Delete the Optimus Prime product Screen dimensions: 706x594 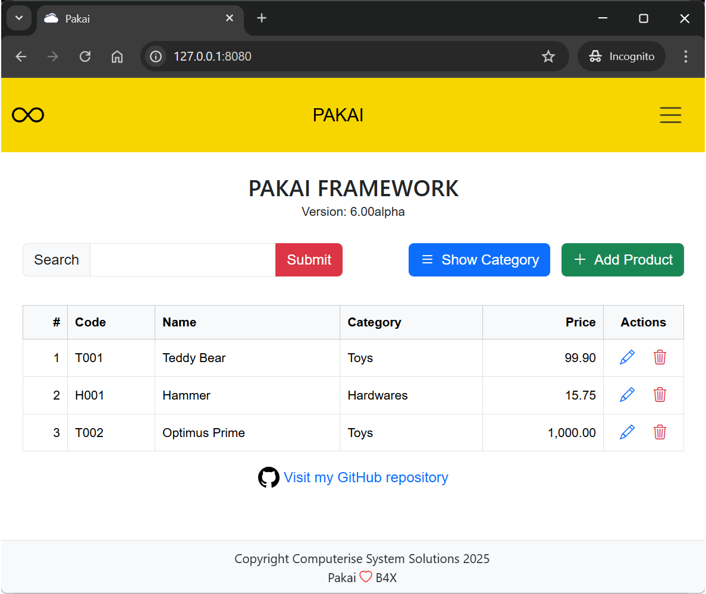click(660, 432)
